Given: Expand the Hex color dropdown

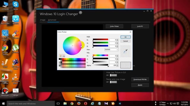Looking at the screenshot, I should click(117, 50).
